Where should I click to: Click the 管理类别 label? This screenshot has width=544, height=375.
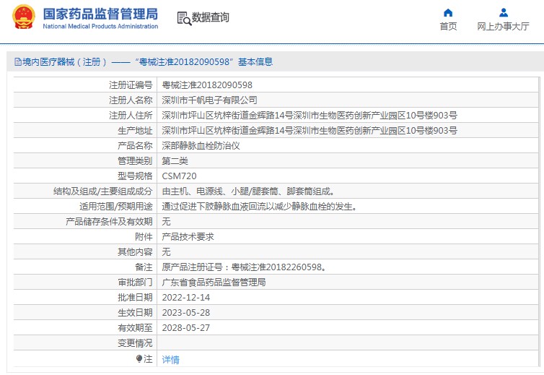pyautogui.click(x=136, y=161)
